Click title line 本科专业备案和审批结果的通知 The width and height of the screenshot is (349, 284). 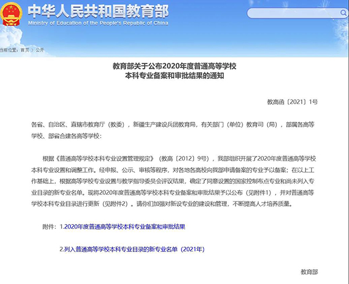(174, 76)
